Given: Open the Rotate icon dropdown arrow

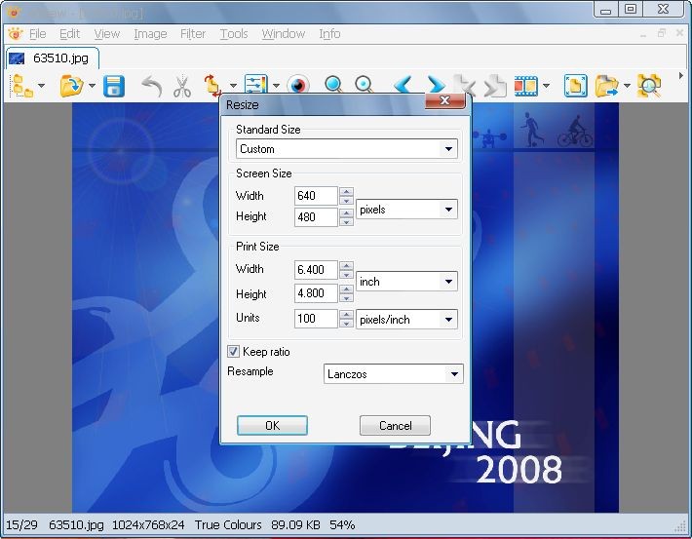Looking at the screenshot, I should (x=233, y=85).
